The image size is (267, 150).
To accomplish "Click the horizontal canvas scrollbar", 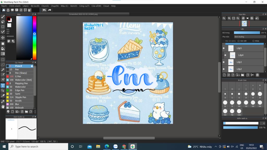I will [129, 138].
